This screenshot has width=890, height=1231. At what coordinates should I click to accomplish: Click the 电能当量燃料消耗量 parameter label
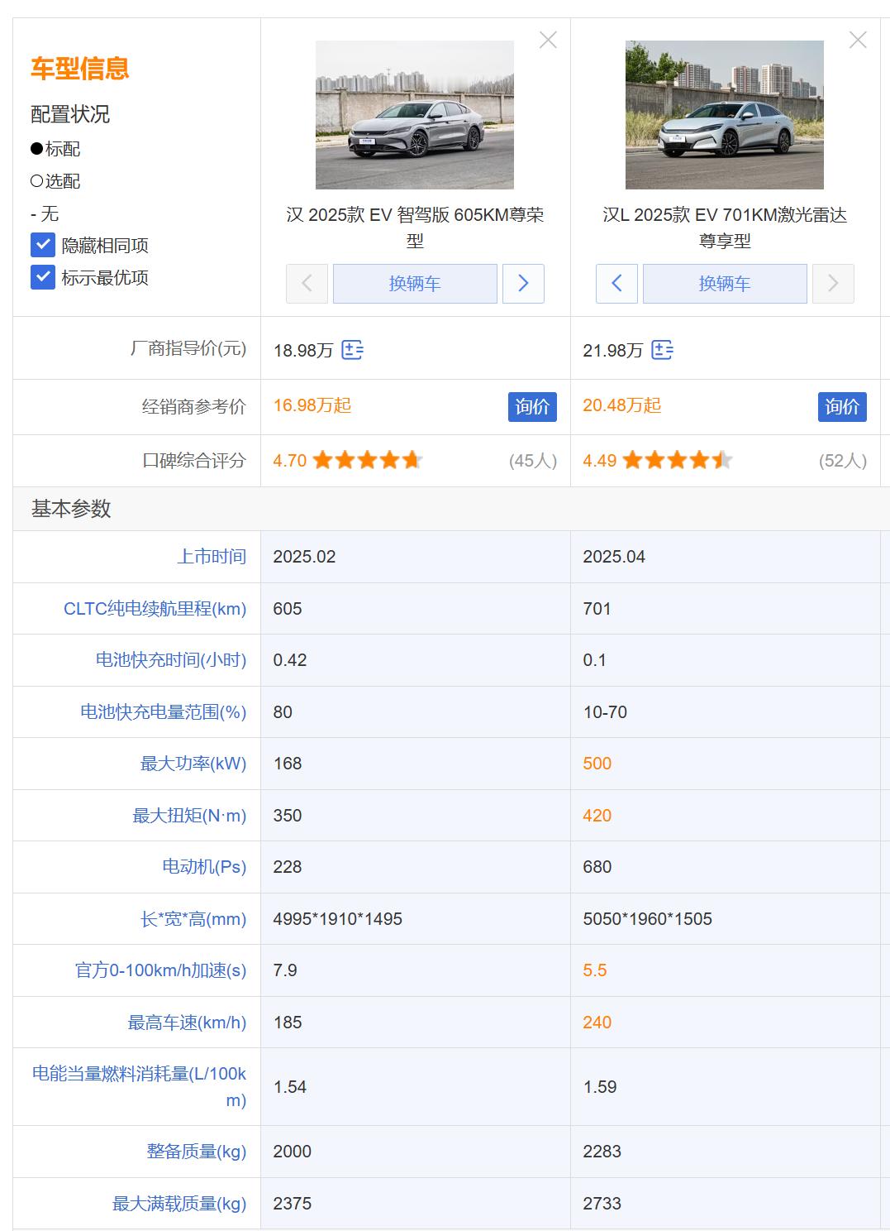tap(139, 1087)
